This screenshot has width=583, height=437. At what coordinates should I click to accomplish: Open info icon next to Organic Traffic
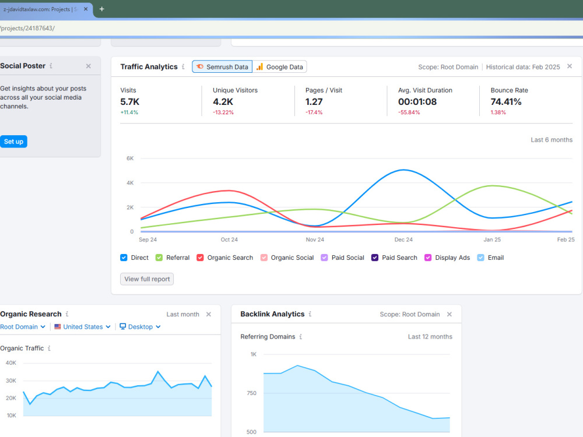pyautogui.click(x=49, y=348)
